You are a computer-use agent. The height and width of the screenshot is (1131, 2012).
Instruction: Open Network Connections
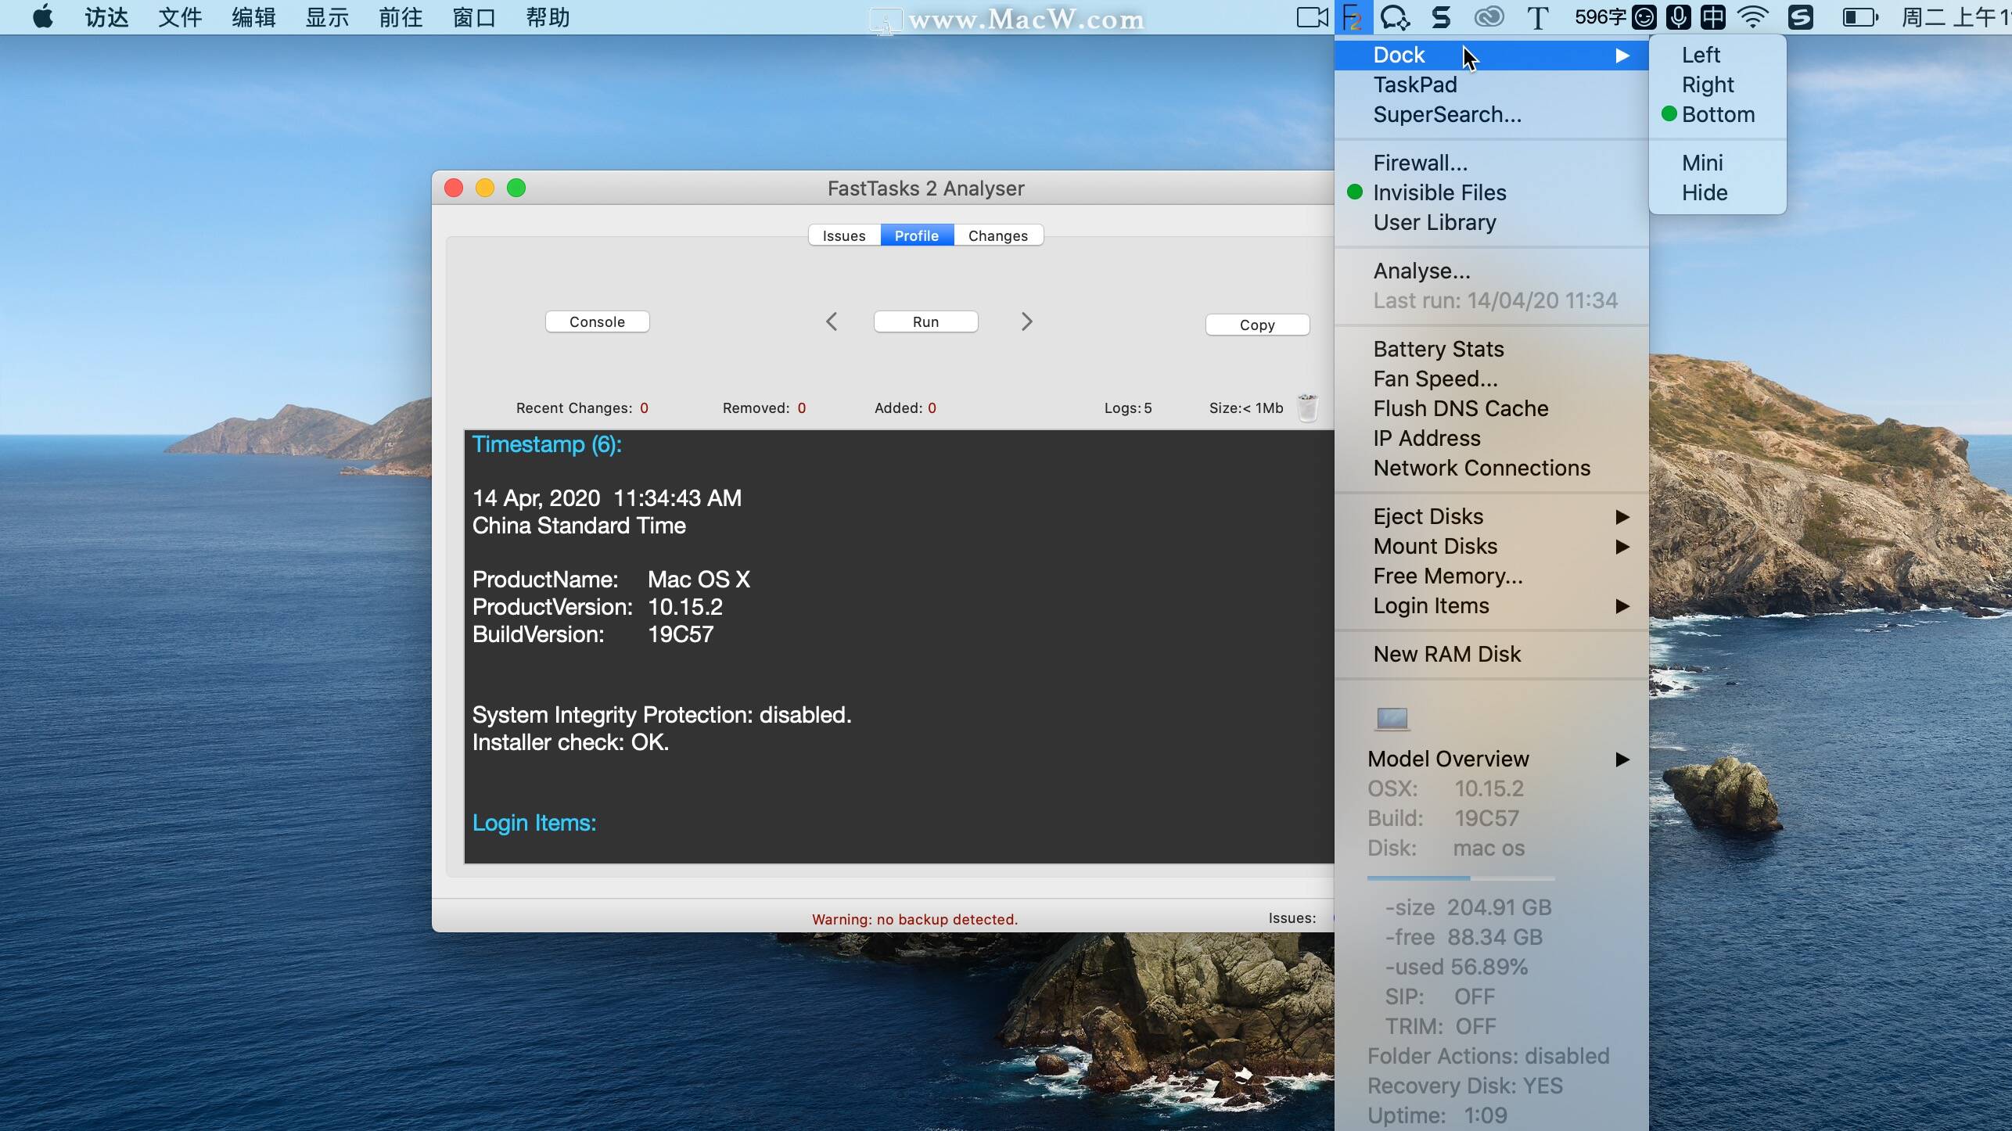[1491, 468]
